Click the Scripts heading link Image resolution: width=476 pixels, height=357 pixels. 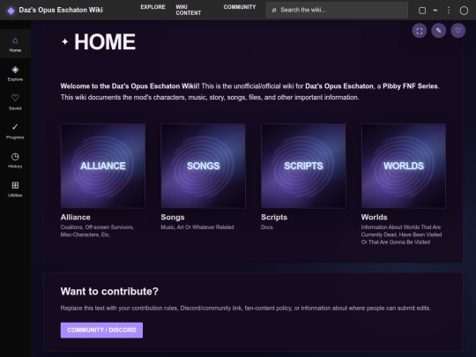tap(274, 218)
